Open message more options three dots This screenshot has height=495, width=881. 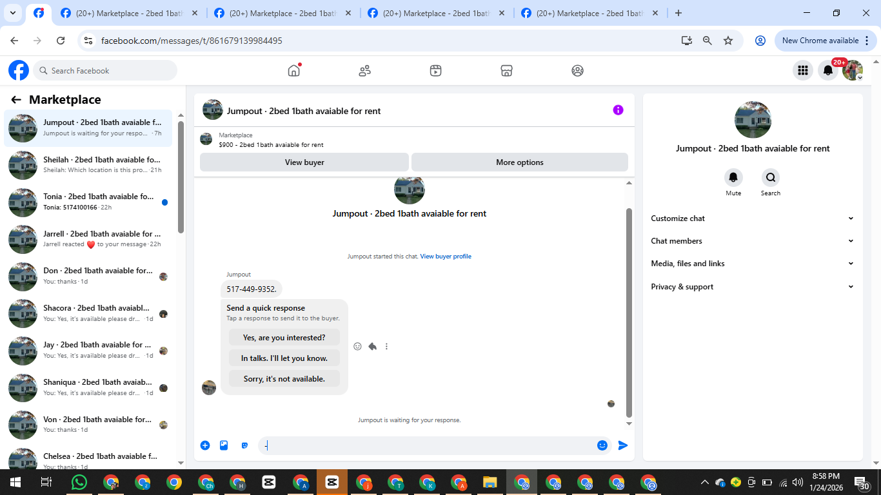386,346
